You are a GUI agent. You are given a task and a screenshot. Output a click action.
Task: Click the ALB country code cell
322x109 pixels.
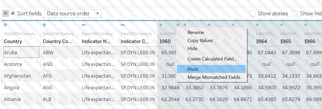click(x=60, y=99)
